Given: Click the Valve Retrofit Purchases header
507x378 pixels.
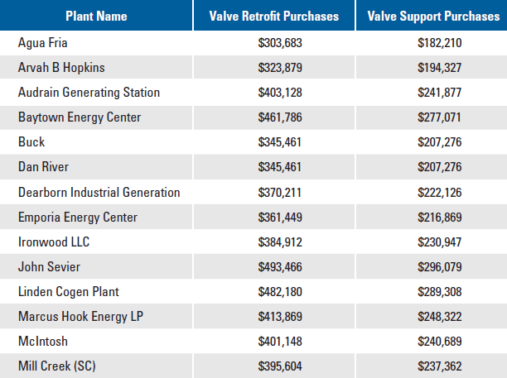Looking at the screenshot, I should pos(274,16).
